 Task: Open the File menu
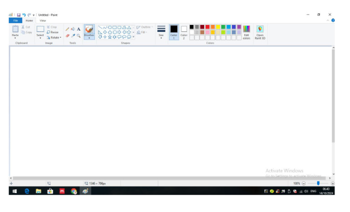15,20
